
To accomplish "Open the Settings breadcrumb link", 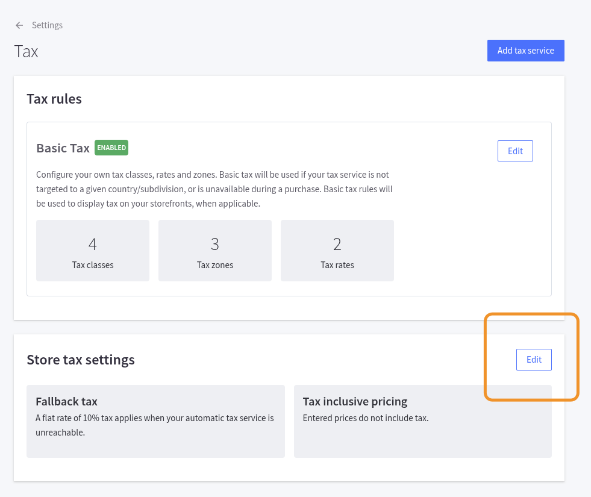I will [x=46, y=25].
